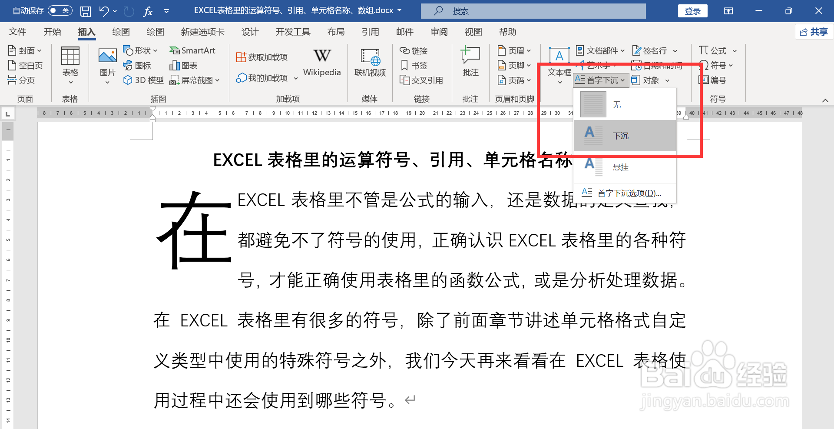Insert a 批注 comment
Viewport: 834px width, 429px height.
[470, 61]
